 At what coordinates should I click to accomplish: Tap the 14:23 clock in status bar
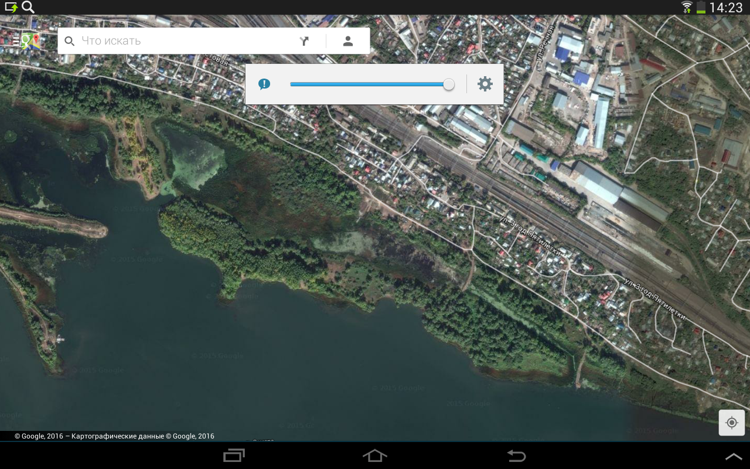(x=725, y=8)
